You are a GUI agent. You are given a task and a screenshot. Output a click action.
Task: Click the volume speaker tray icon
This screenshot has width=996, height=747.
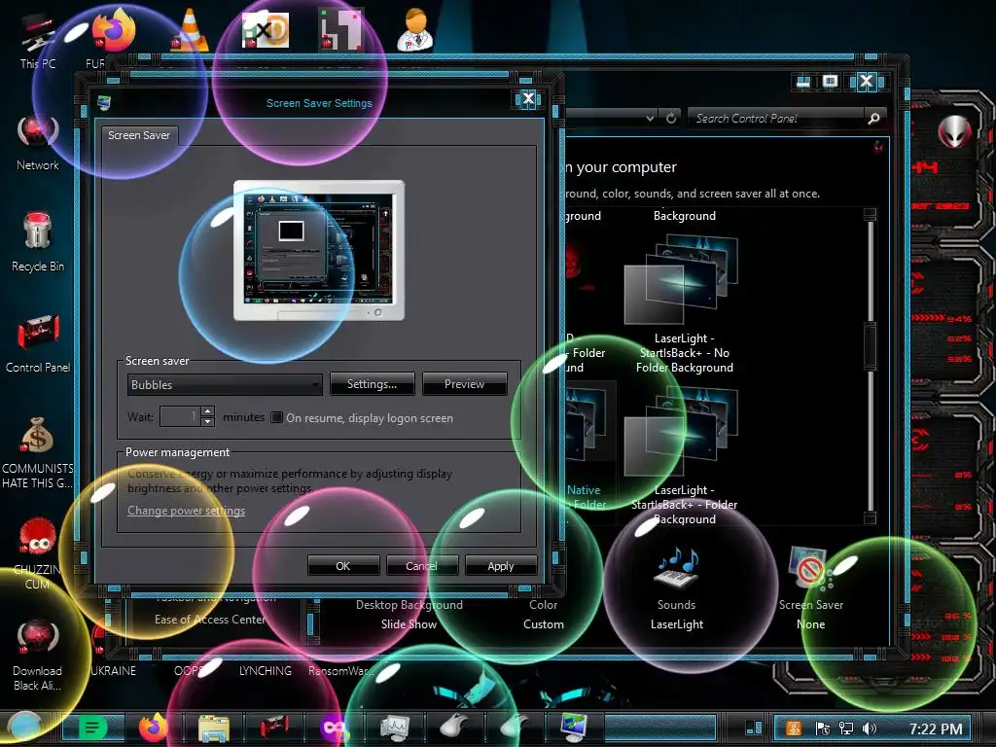click(869, 729)
